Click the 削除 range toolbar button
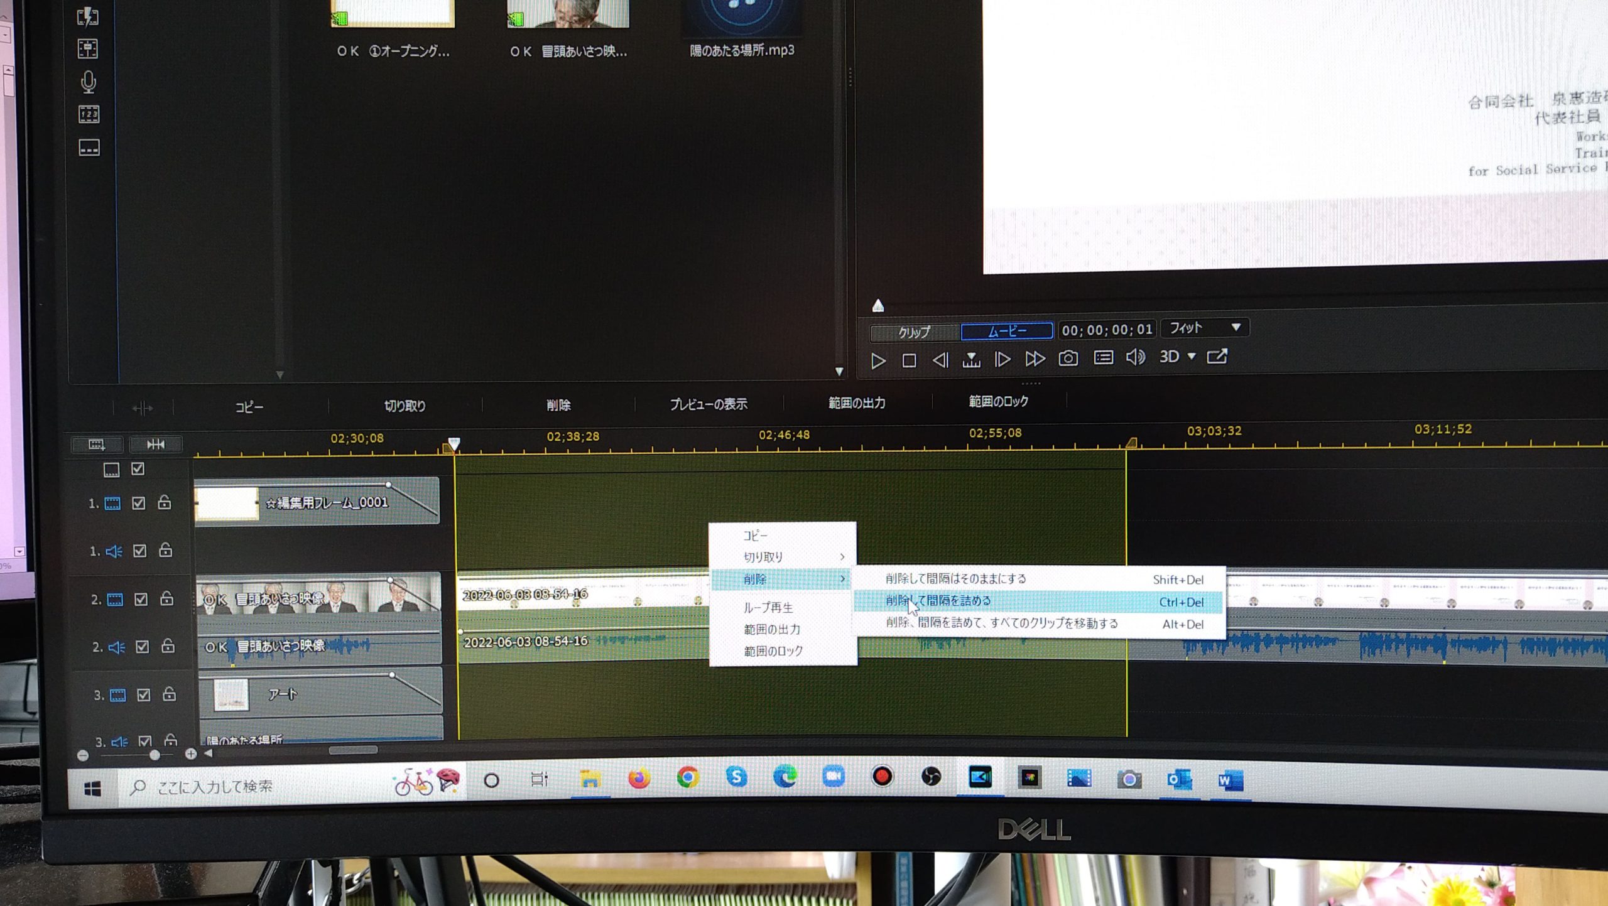Screen dimensions: 1608x906 558,405
